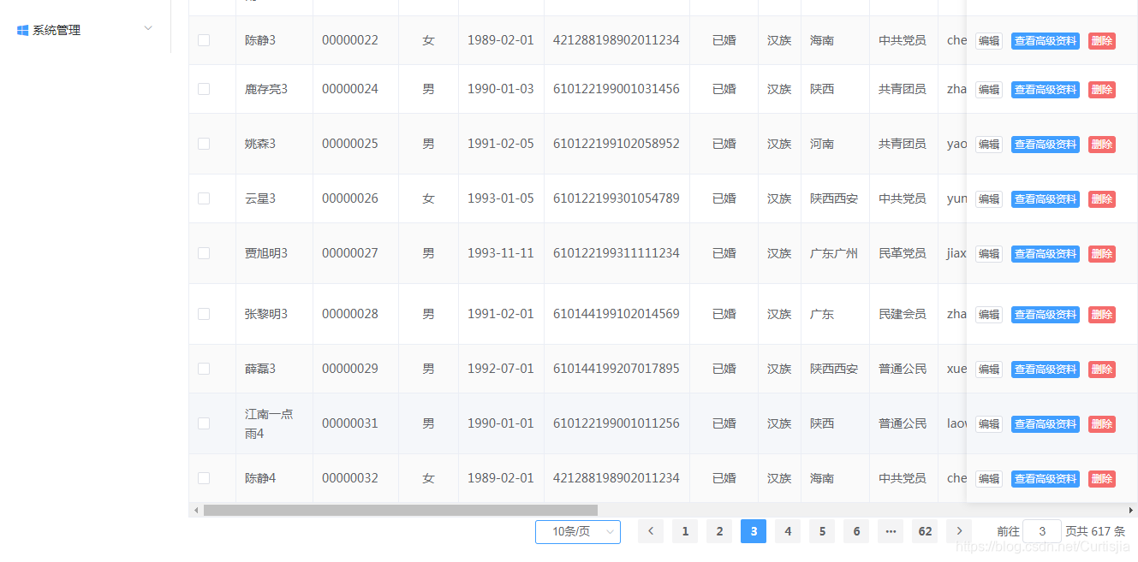Edit the 张黎明3 record

(x=989, y=314)
